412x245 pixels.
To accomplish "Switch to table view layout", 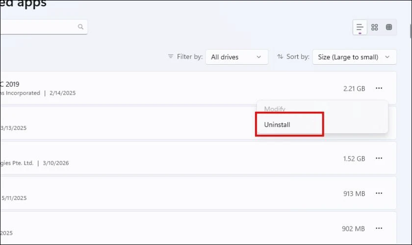I will [389, 27].
